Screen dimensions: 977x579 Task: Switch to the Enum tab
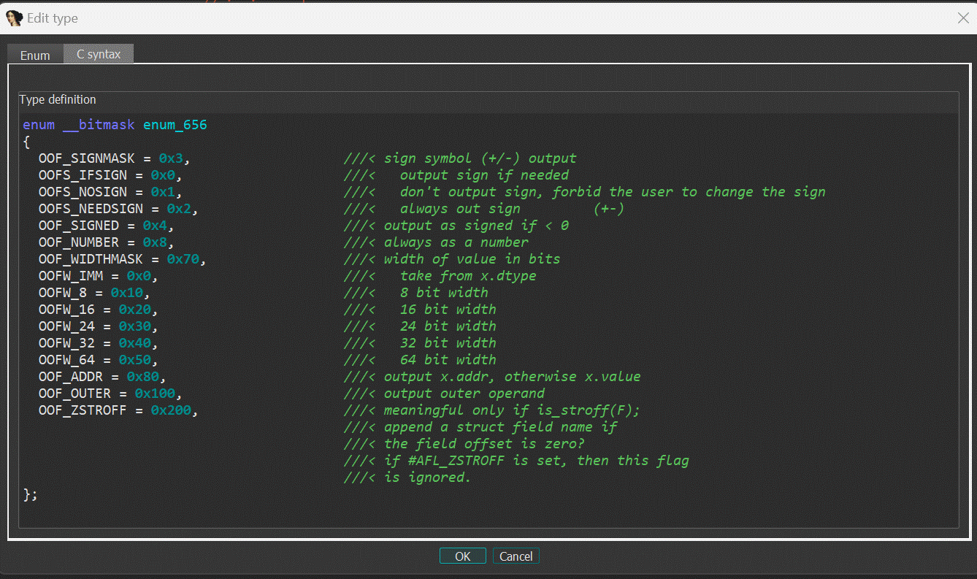pos(35,55)
